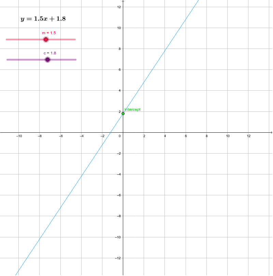Click where the line crosses the x-axis
The width and height of the screenshot is (273, 276).
click(x=111, y=132)
